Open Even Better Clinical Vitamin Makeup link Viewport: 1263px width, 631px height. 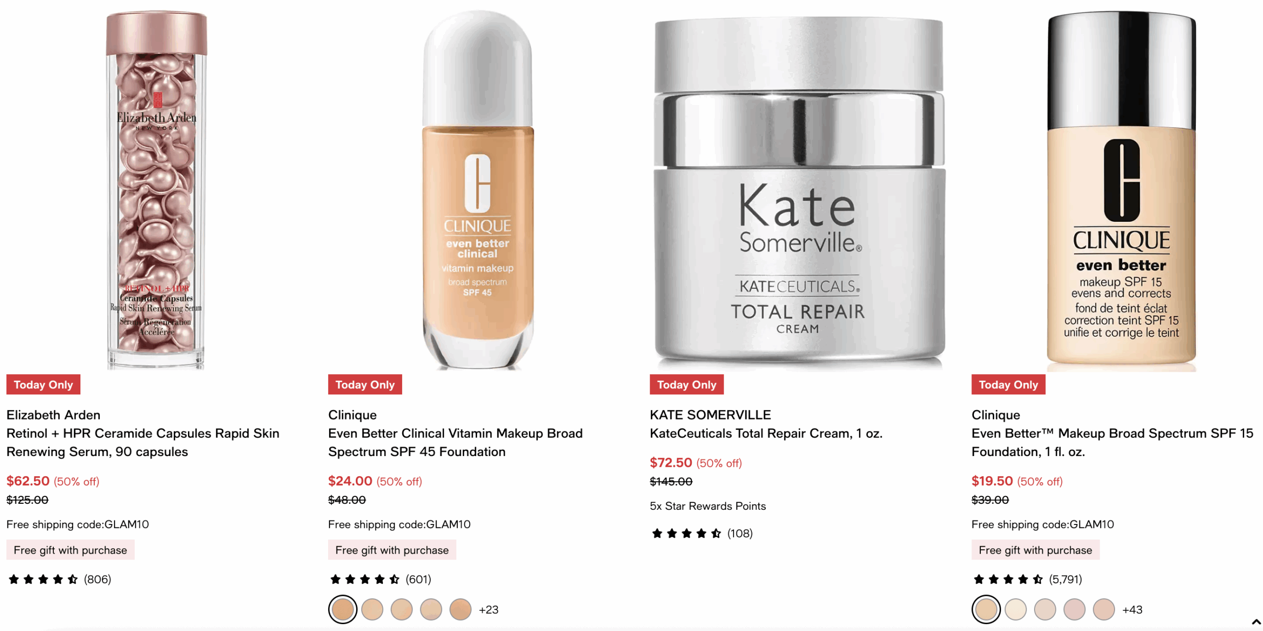coord(455,442)
